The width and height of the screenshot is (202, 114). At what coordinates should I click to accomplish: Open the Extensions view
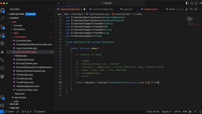pos(2,35)
